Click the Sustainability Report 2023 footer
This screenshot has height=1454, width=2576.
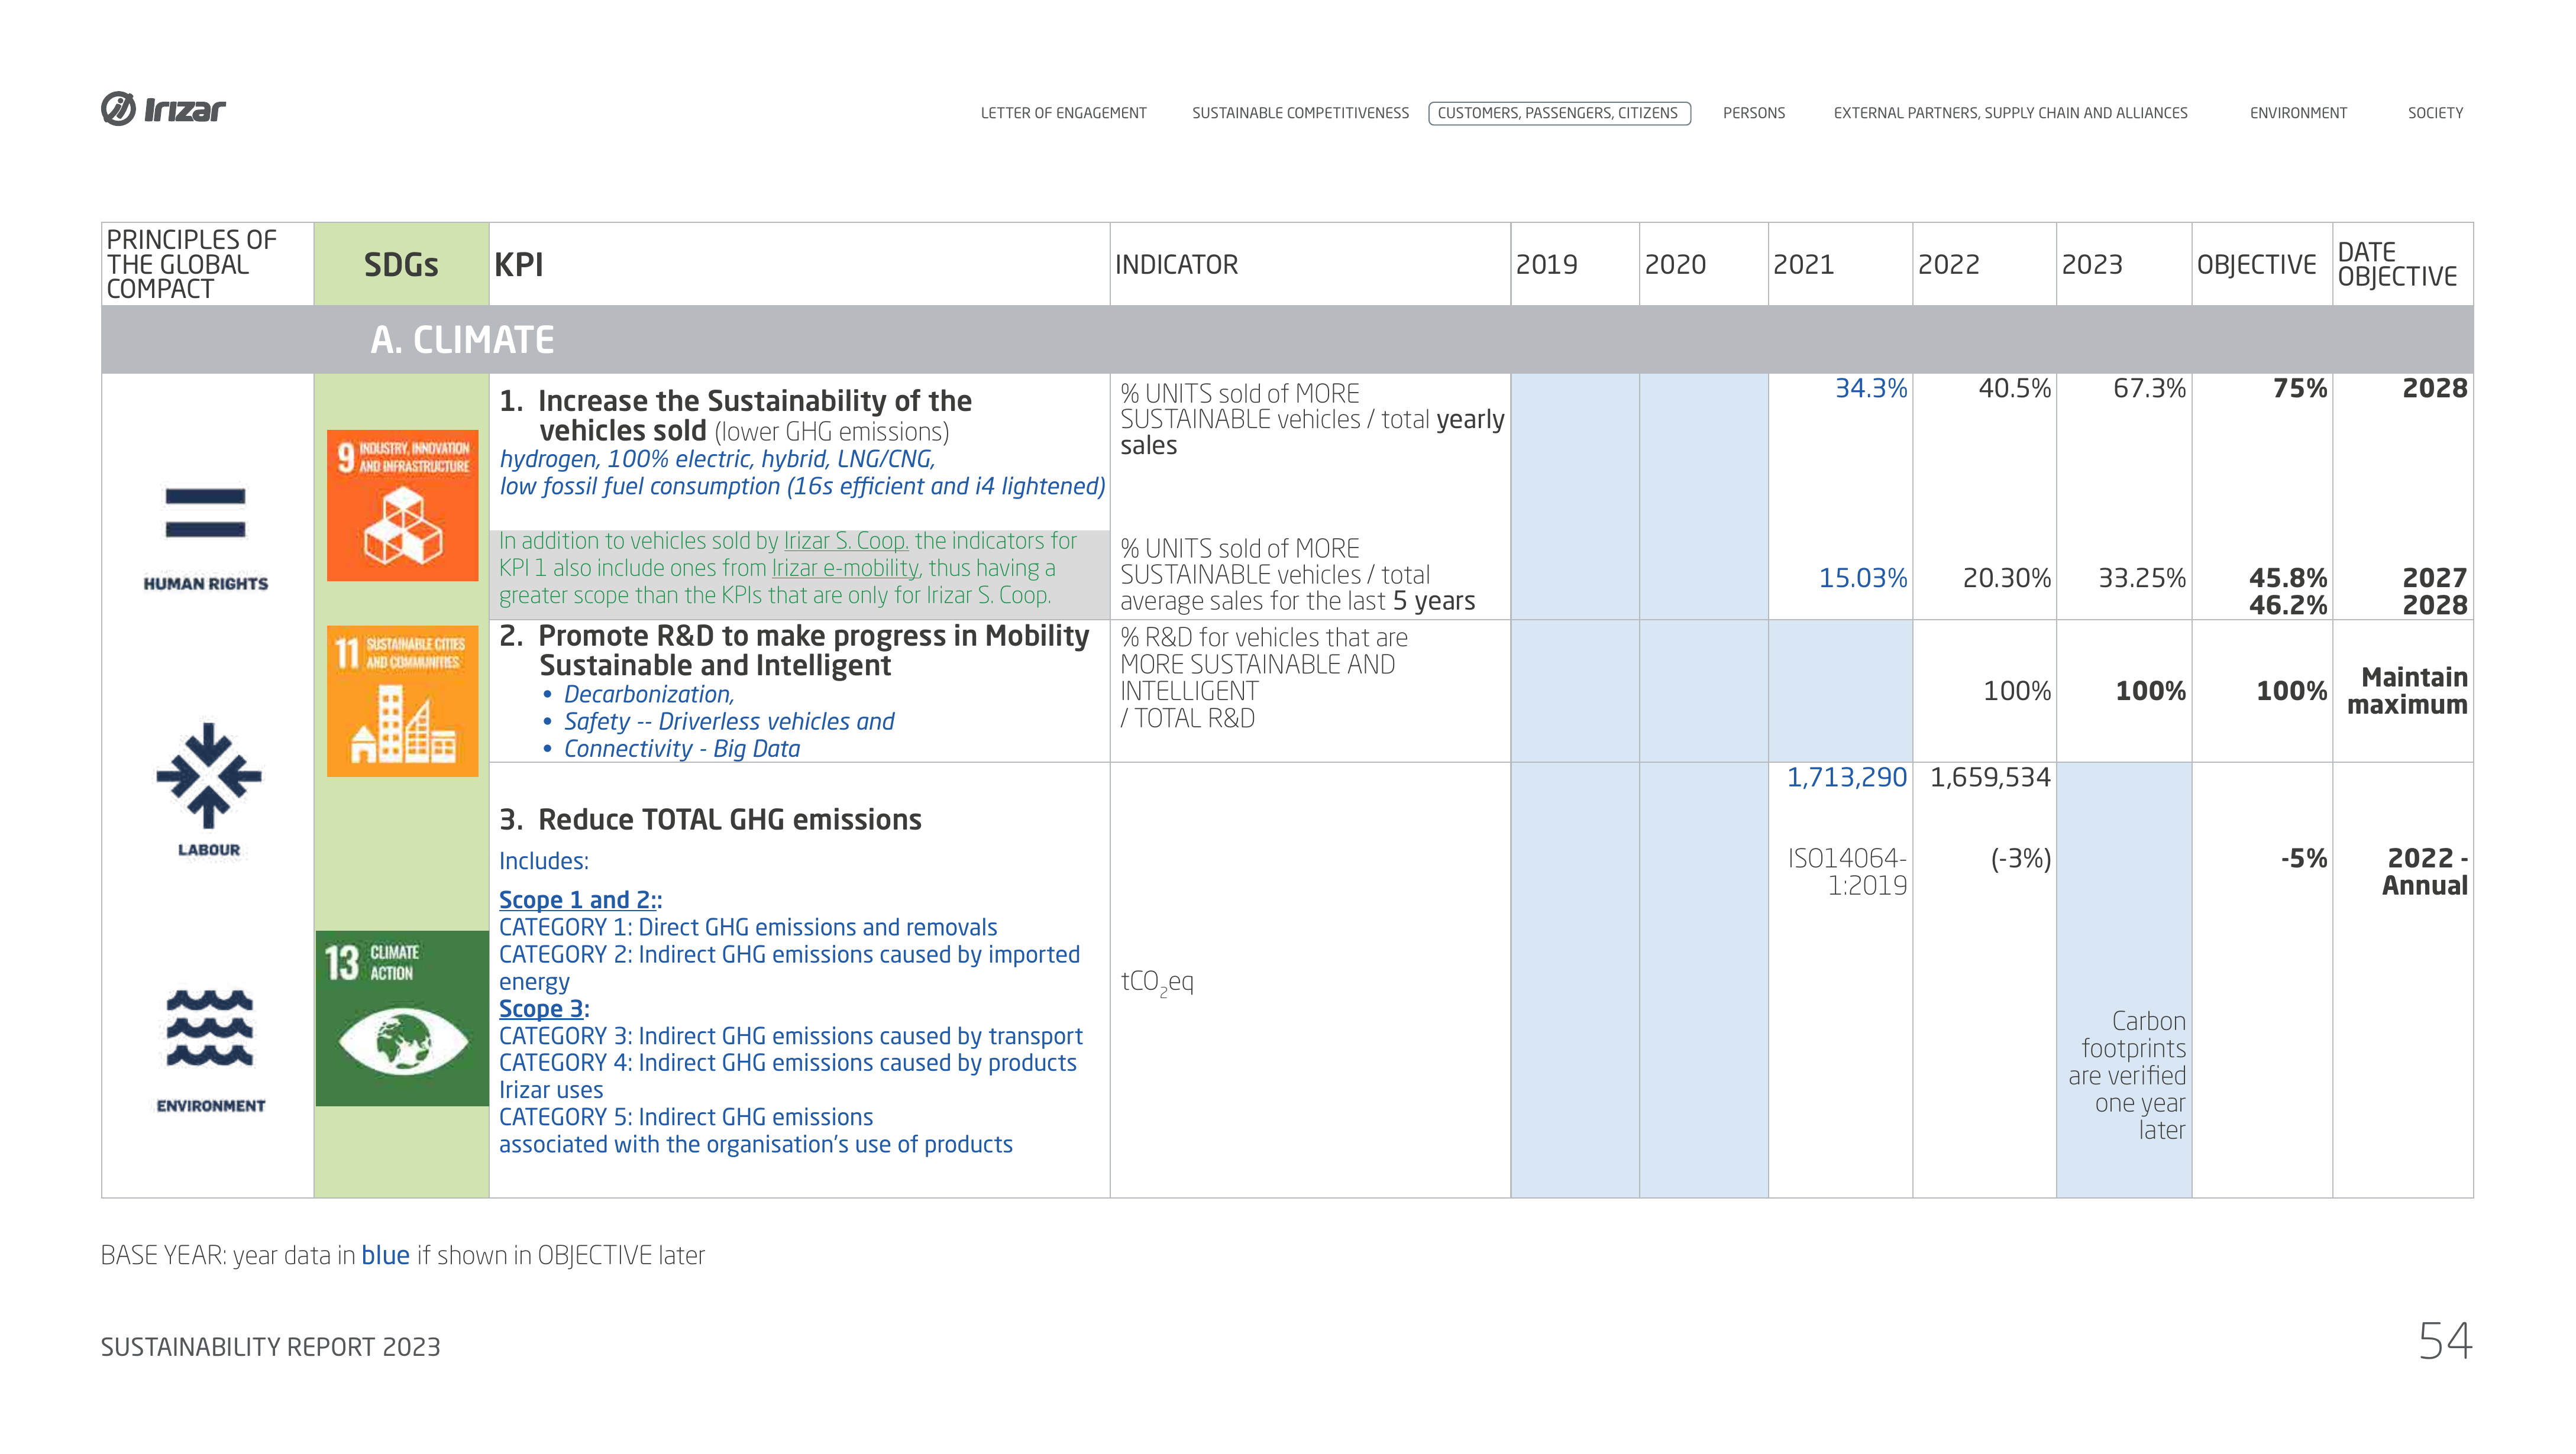pos(270,1347)
